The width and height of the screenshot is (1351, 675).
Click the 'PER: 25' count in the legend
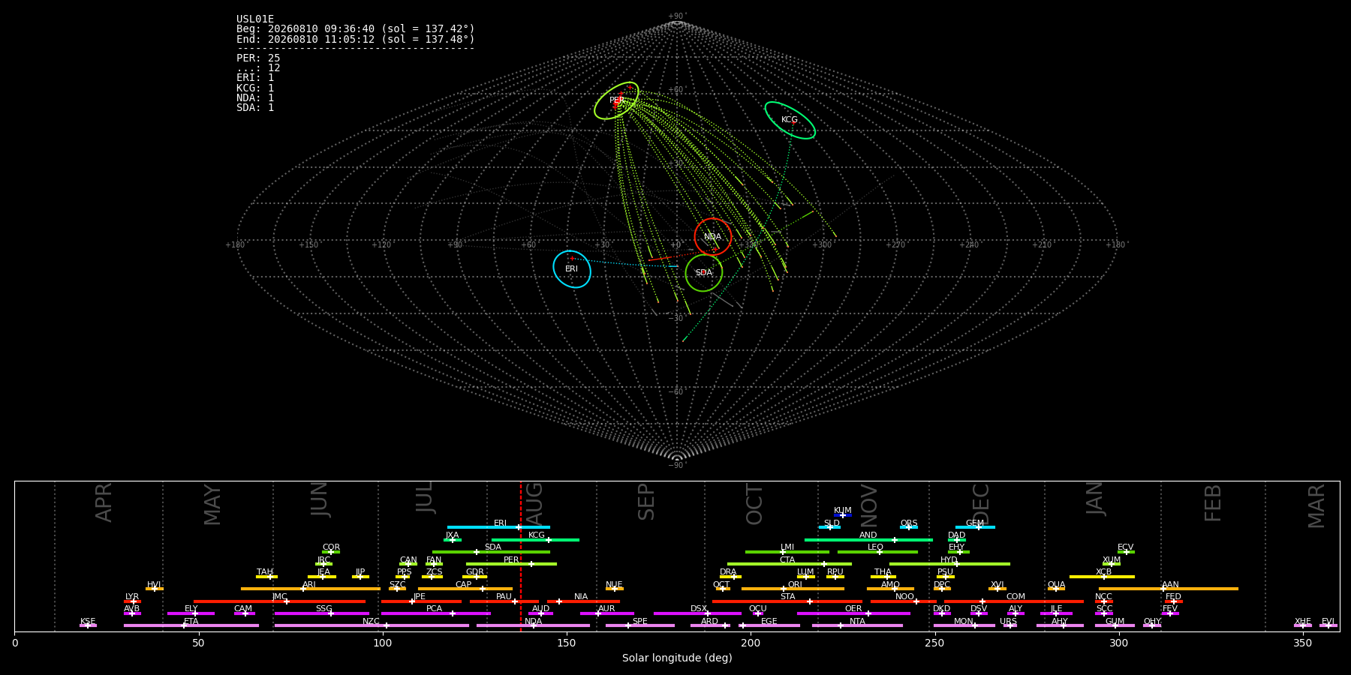(258, 58)
